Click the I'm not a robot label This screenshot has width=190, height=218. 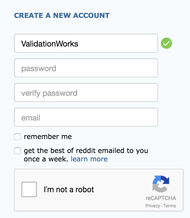pos(69,189)
